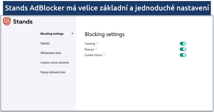Go to Whitelisted sites
Image resolution: width=214 pixels, height=112 pixels.
tap(51, 53)
